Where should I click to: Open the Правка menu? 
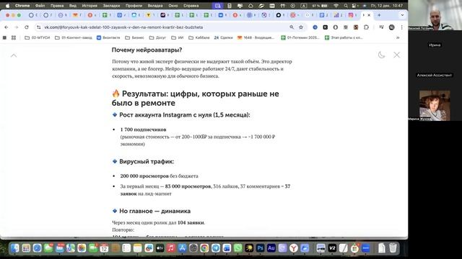pyautogui.click(x=57, y=6)
